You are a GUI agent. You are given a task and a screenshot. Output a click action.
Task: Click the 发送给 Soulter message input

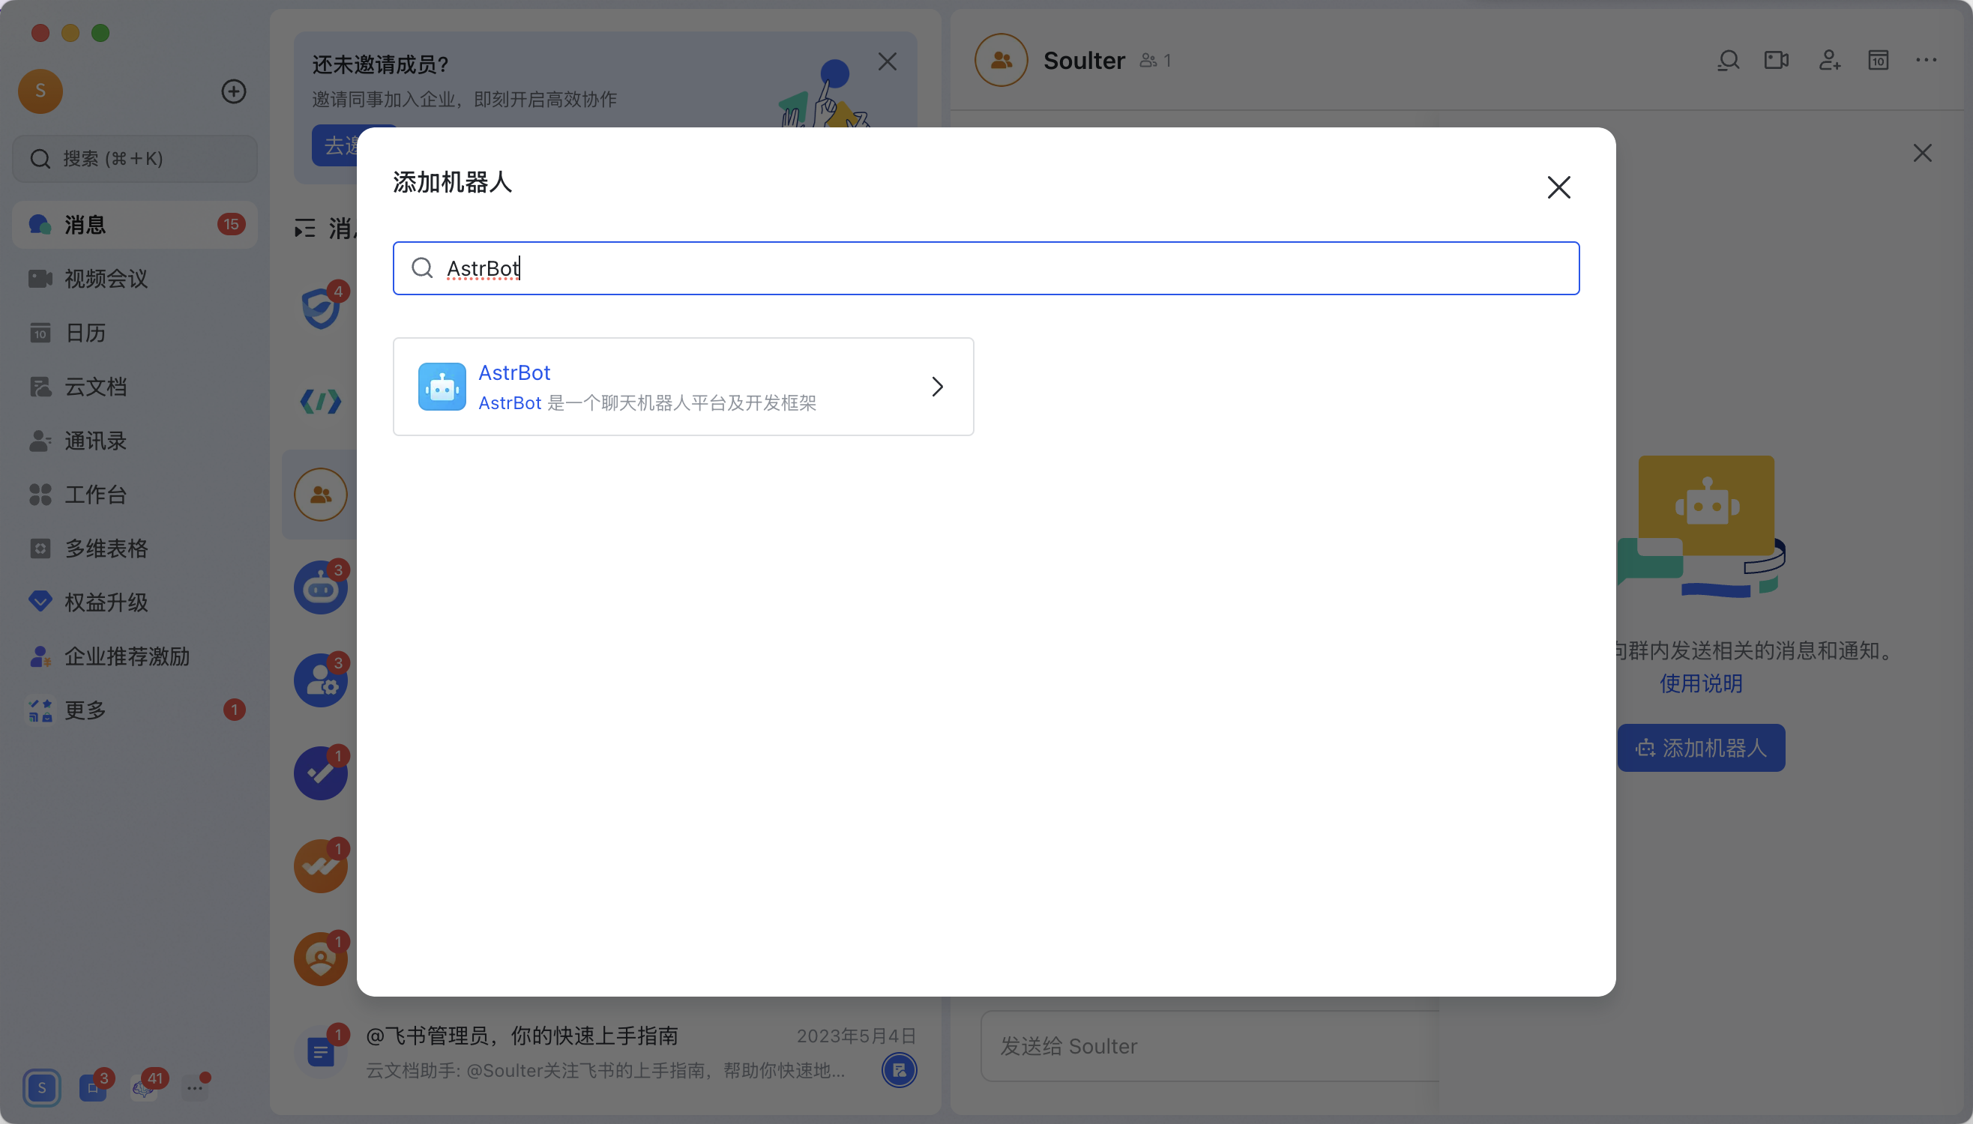pos(1205,1045)
